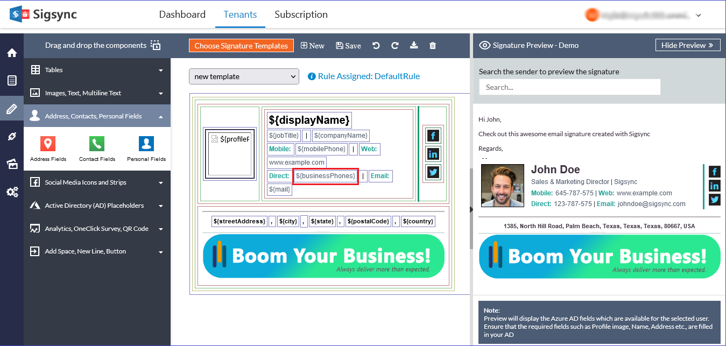This screenshot has height=346, width=726.
Task: Save the current template
Action: 348,46
